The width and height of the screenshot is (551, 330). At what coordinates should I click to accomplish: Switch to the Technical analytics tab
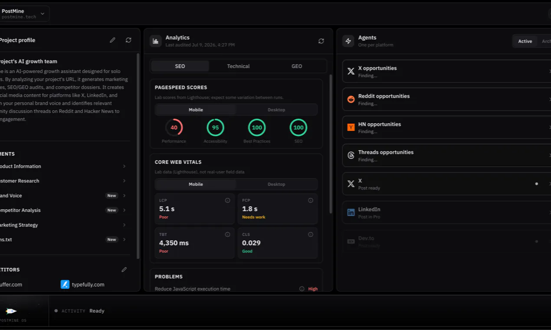click(x=238, y=66)
